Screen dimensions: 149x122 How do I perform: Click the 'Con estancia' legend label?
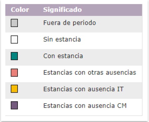63,56
